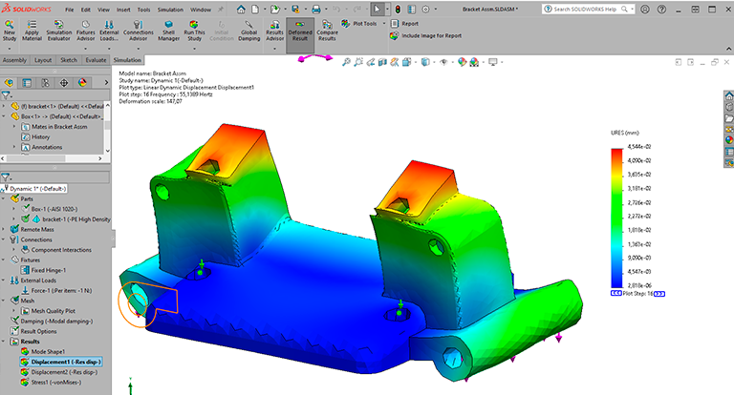Click Include Image for Report
The image size is (734, 395).
[430, 36]
